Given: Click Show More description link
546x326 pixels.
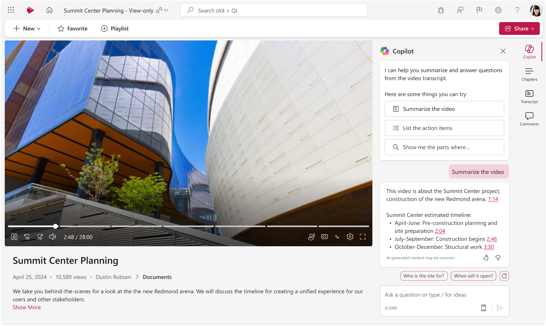Looking at the screenshot, I should 26,307.
